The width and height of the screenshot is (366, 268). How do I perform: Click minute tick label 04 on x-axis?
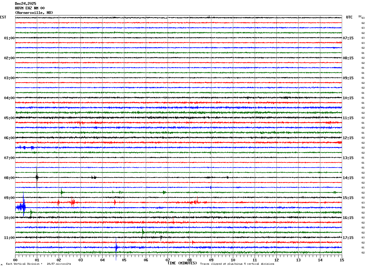click(102, 260)
